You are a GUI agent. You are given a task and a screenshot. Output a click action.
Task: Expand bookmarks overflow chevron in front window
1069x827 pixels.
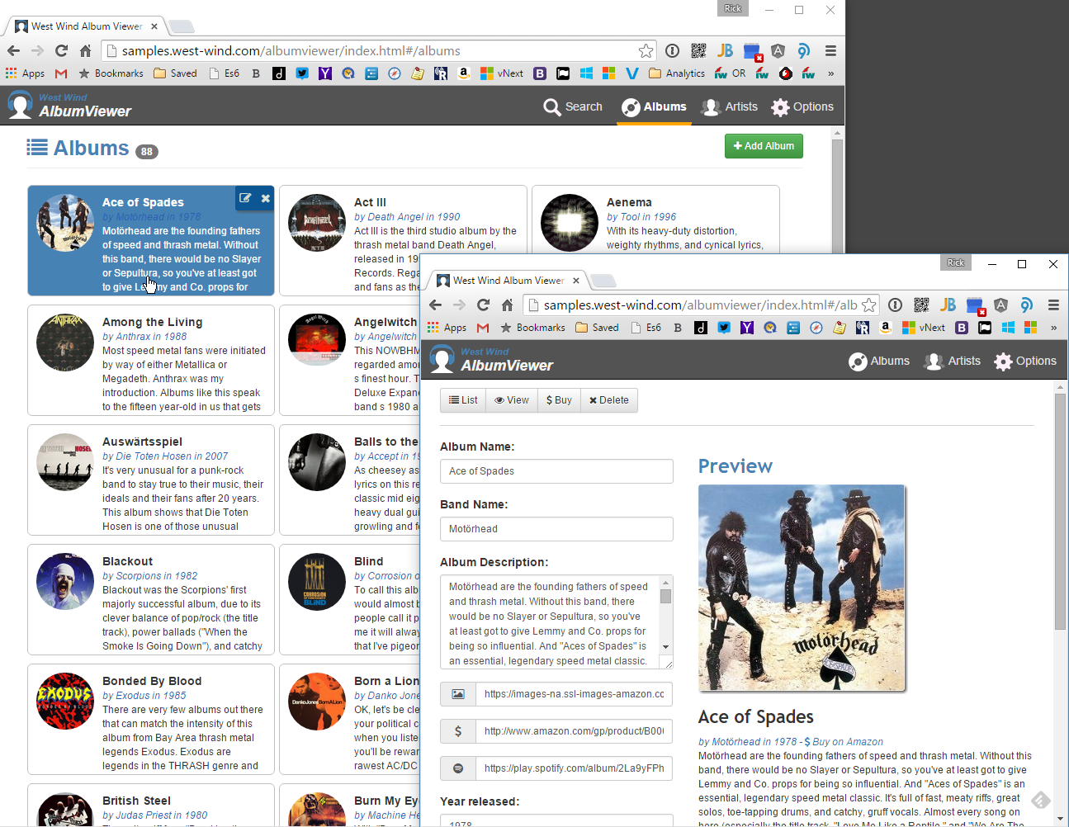[1053, 328]
